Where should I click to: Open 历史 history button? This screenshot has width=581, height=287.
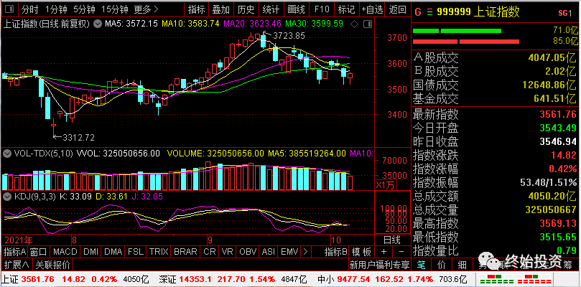(x=246, y=9)
